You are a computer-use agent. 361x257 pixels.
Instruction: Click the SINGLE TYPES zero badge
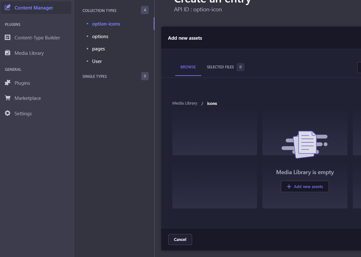pos(145,76)
